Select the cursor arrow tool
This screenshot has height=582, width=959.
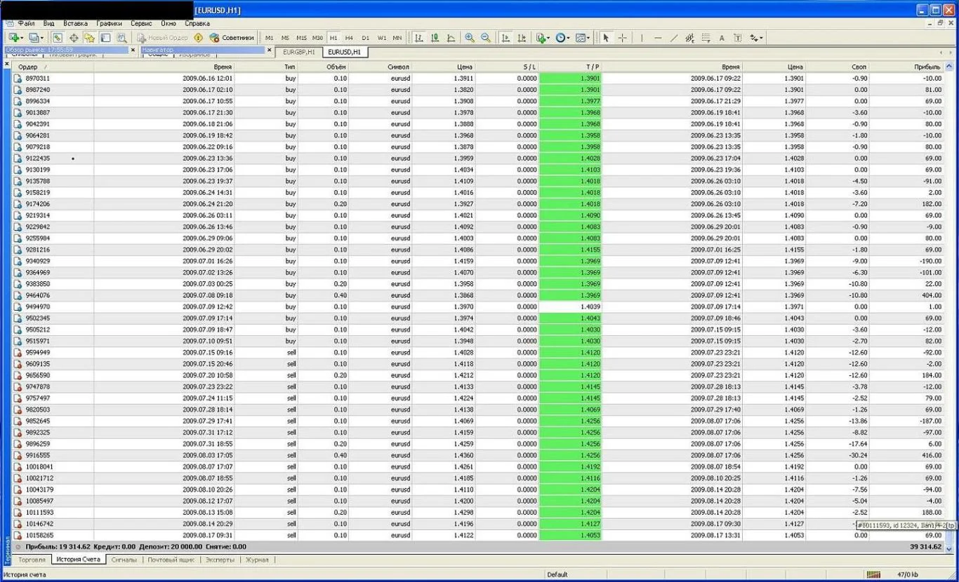coord(606,38)
